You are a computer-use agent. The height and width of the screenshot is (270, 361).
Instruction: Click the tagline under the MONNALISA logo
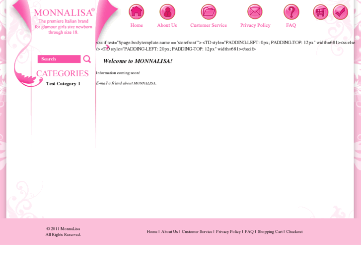pyautogui.click(x=64, y=27)
